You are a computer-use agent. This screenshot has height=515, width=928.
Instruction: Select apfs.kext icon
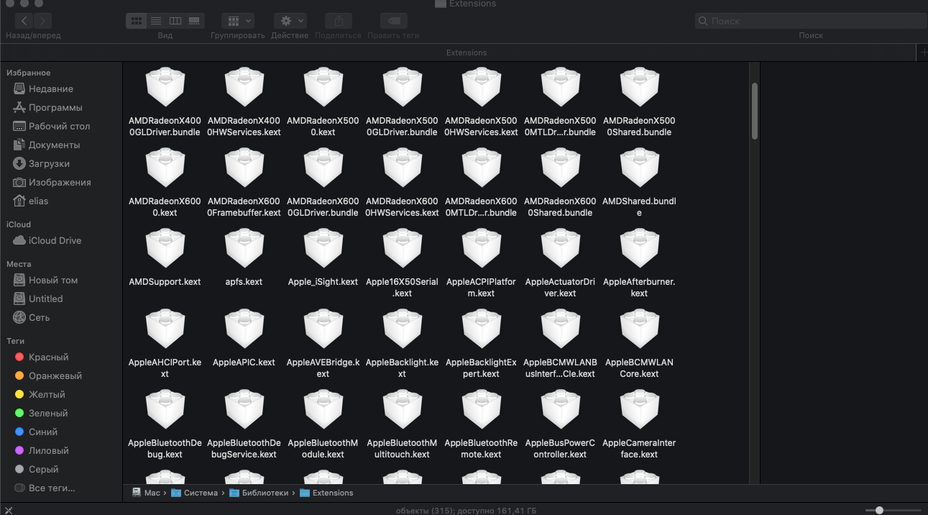tap(244, 249)
